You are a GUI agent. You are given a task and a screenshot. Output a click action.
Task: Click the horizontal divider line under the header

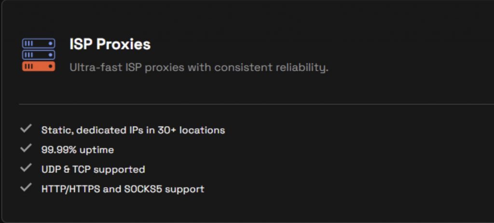click(256, 104)
